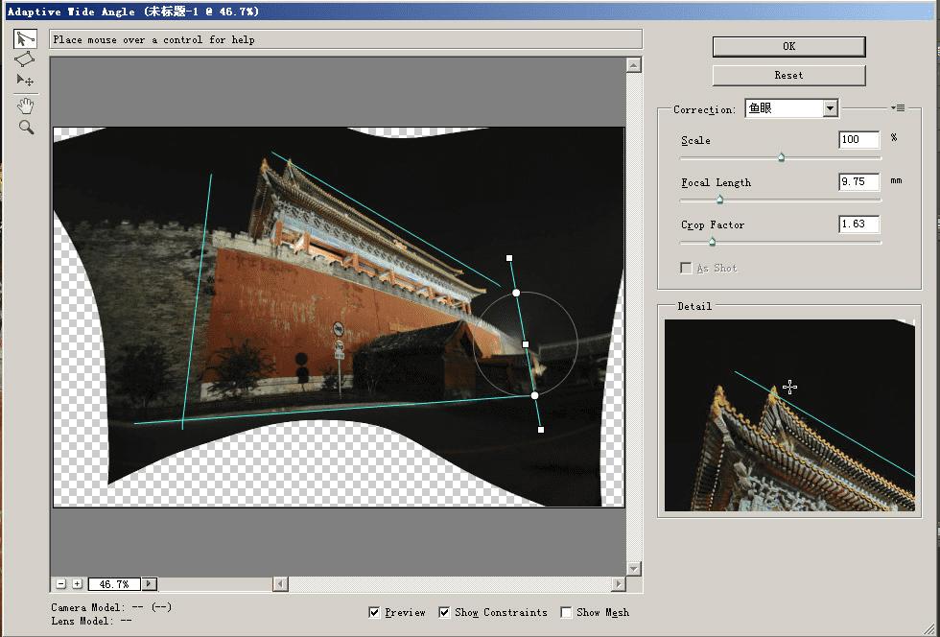
Task: Select the Hand tool
Action: point(24,105)
